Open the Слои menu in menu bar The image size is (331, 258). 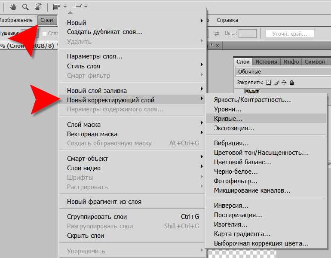tap(47, 20)
